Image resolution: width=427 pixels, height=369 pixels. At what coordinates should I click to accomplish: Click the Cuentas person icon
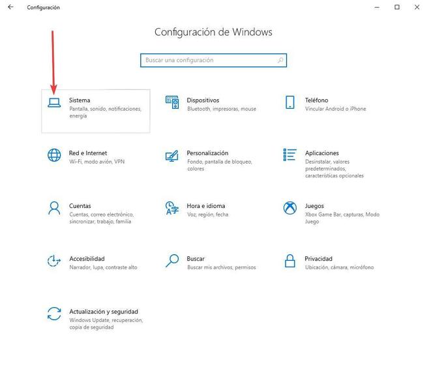(x=54, y=208)
